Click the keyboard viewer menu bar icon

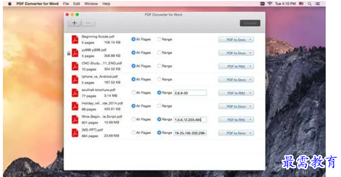263,4
